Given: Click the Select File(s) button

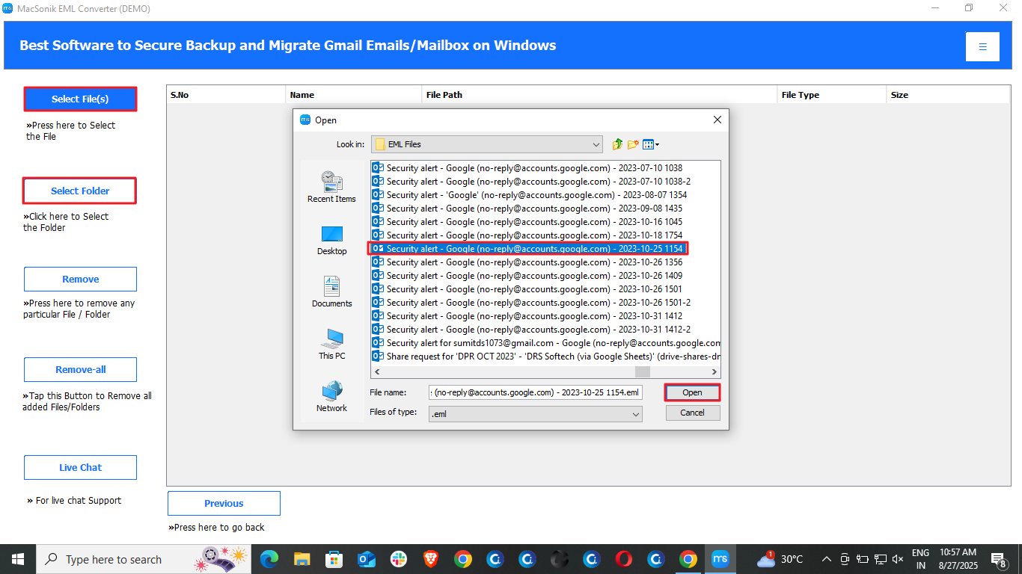Looking at the screenshot, I should 80,99.
